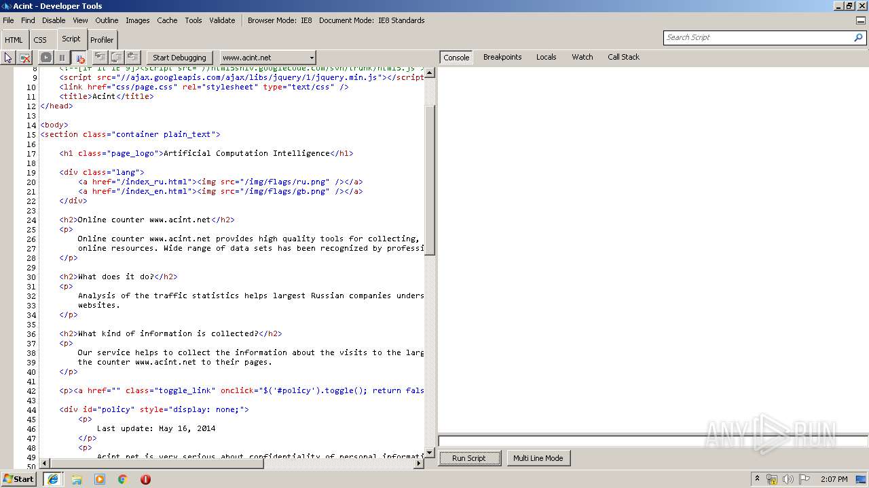The width and height of the screenshot is (869, 488).
Task: Toggle the Break on Error icon
Action: (79, 58)
